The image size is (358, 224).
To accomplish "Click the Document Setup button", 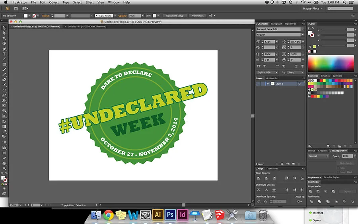I will [175, 16].
